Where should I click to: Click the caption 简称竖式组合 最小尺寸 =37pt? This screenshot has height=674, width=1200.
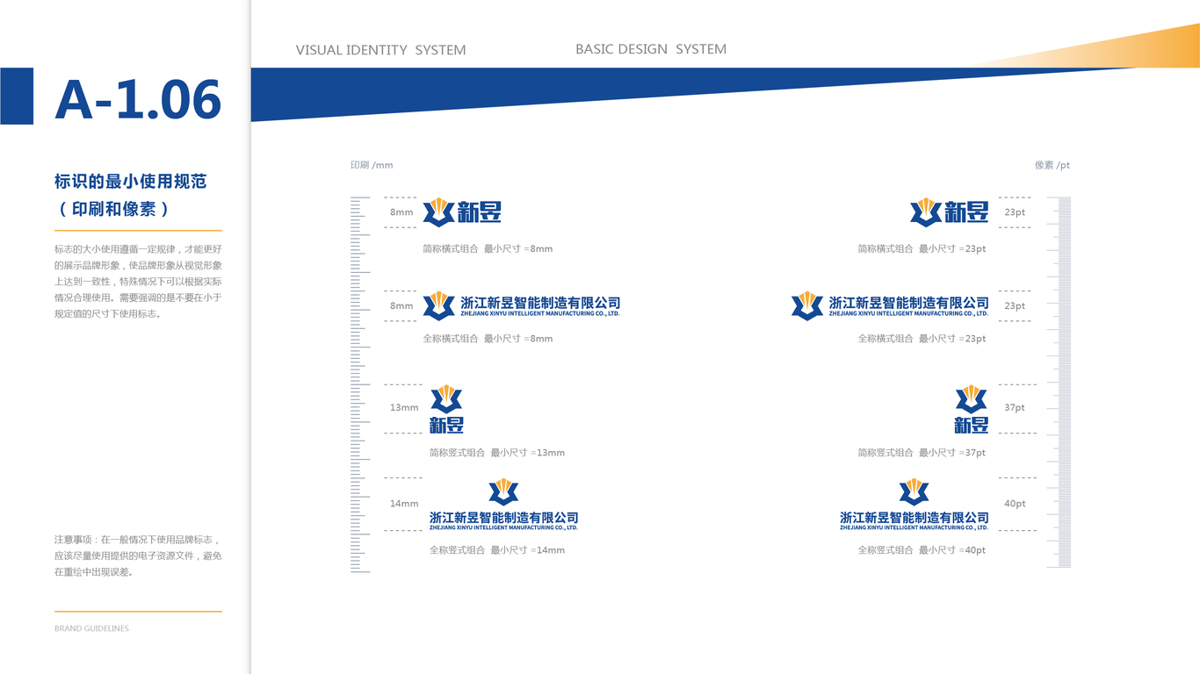(922, 453)
